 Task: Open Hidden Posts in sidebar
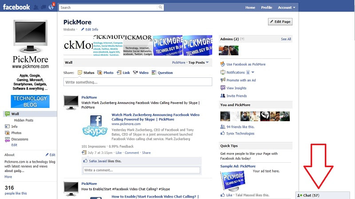click(x=24, y=120)
